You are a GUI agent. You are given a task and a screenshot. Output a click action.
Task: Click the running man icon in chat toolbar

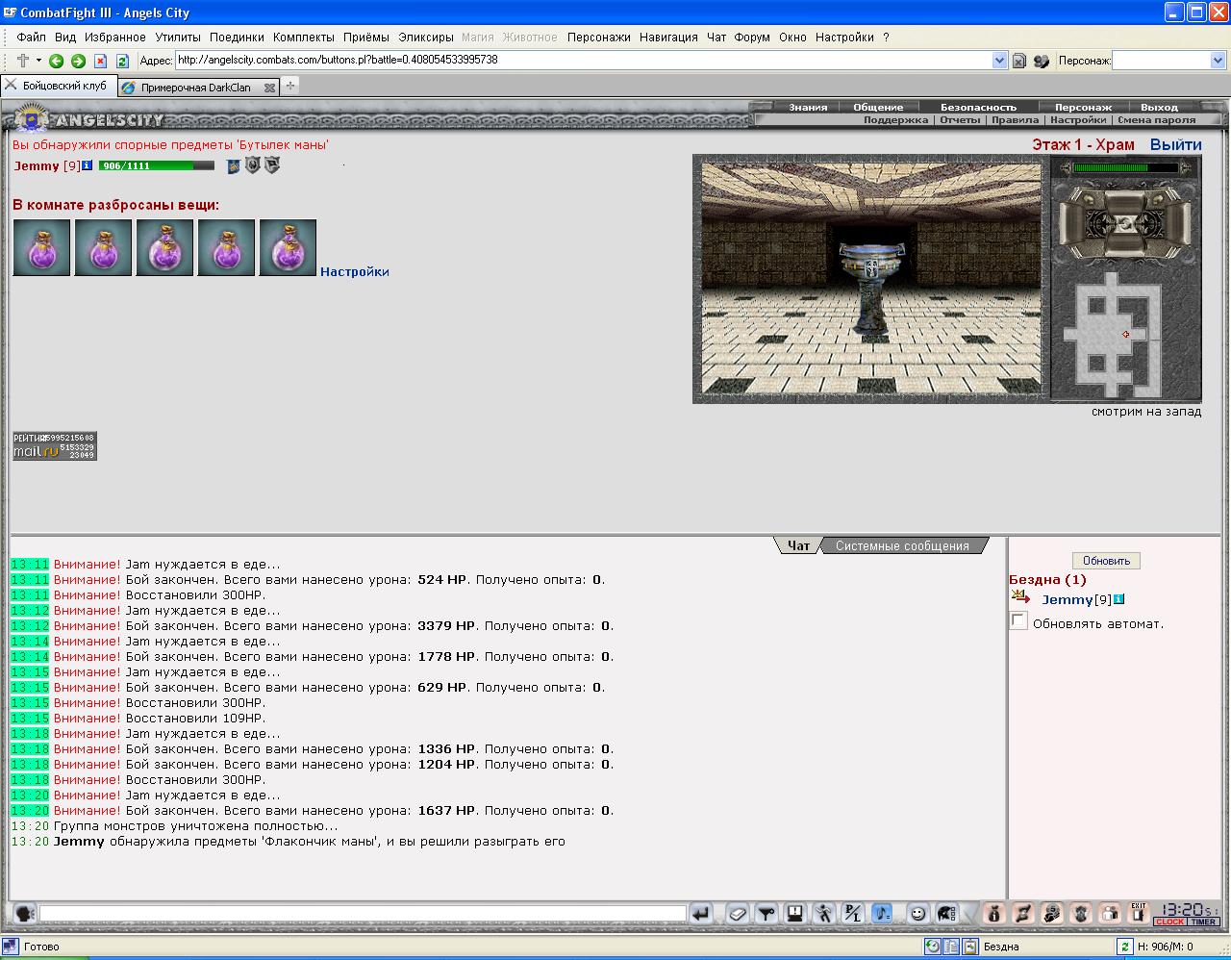pos(824,913)
